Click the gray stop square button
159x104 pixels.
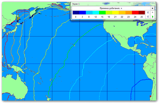click(x=152, y=12)
